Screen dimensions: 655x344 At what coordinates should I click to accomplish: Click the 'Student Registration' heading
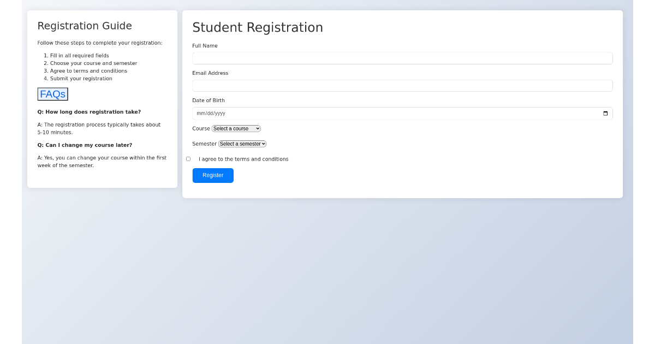click(x=258, y=27)
